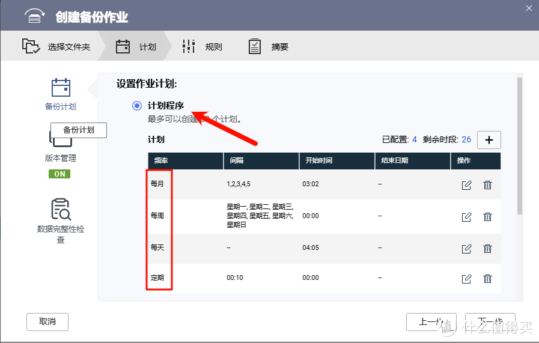This screenshot has width=539, height=343.
Task: Edit the 每月 schedule row
Action: pos(466,185)
